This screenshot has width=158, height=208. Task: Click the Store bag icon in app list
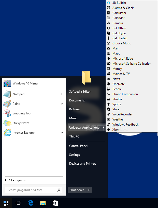point(108,109)
